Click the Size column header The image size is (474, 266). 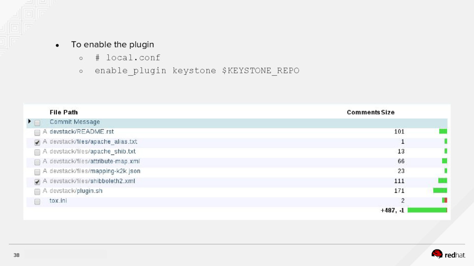(387, 112)
